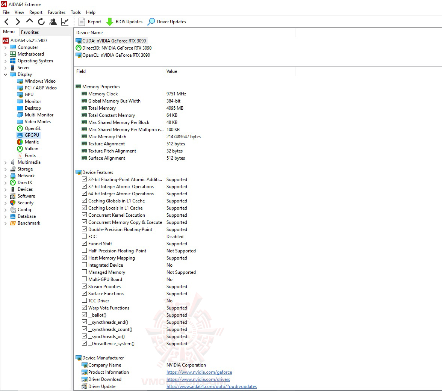Viewport: 442px width, 391px height.
Task: Click the Report toolbar button
Action: tap(89, 22)
